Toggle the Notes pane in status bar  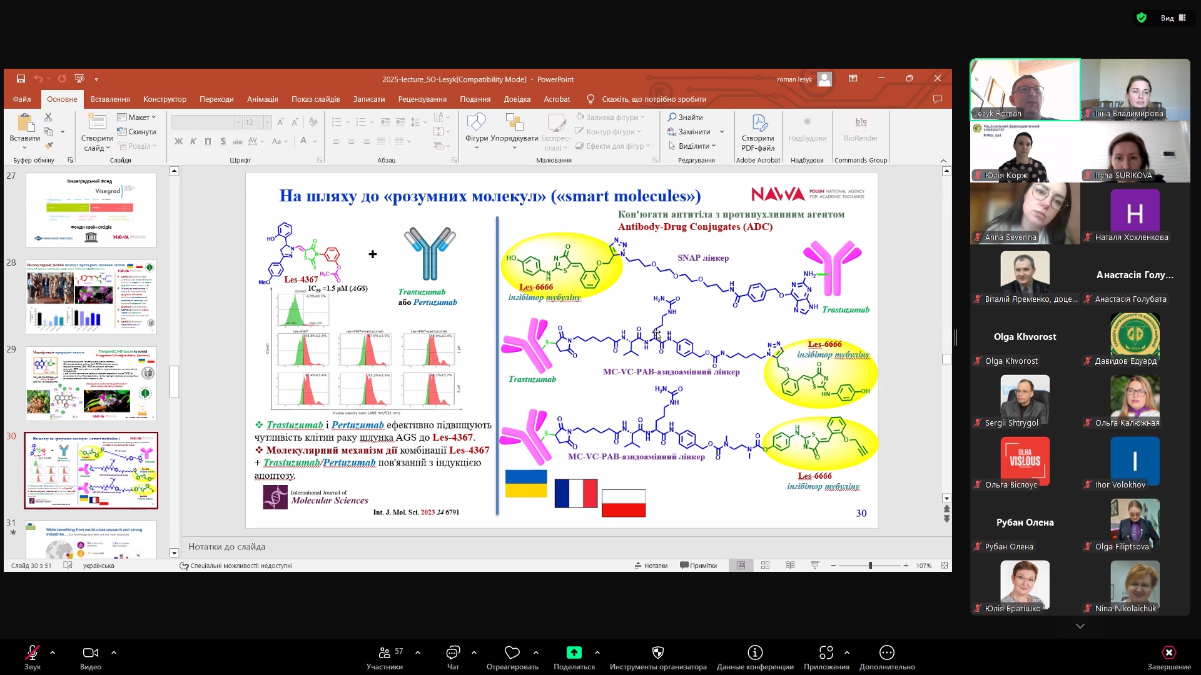click(651, 566)
